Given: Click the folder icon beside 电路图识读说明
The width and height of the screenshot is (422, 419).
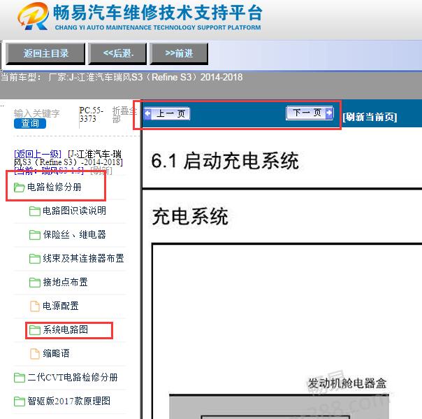Looking at the screenshot, I should point(35,211).
